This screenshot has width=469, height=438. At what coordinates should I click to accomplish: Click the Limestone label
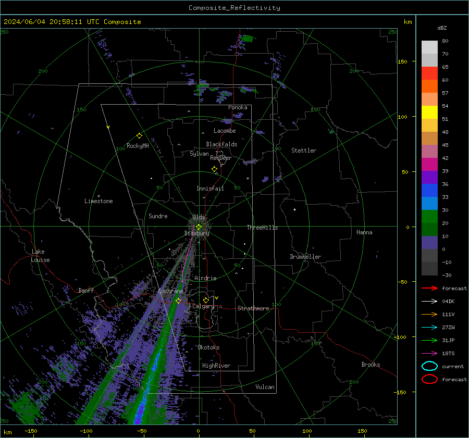pyautogui.click(x=98, y=201)
